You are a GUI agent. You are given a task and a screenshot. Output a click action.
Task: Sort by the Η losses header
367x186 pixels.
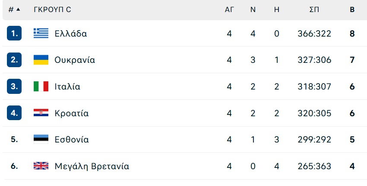277,9
